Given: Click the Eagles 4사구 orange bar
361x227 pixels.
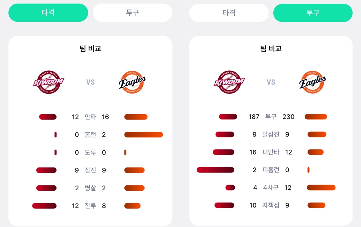Looking at the screenshot, I should coord(321,188).
